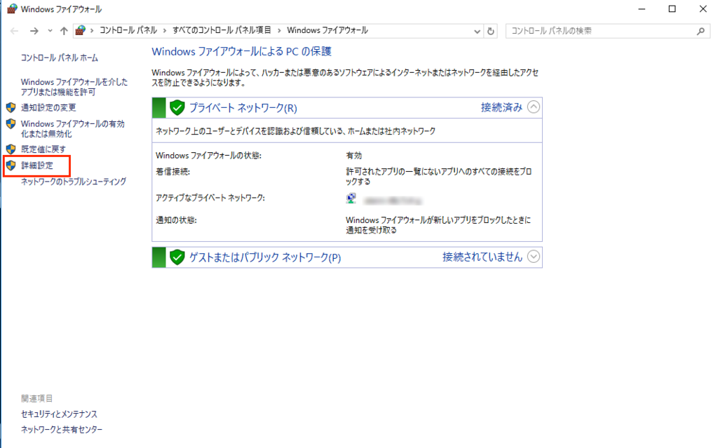Open セキュリティとメンテナンス link
The image size is (718, 448).
(x=59, y=414)
